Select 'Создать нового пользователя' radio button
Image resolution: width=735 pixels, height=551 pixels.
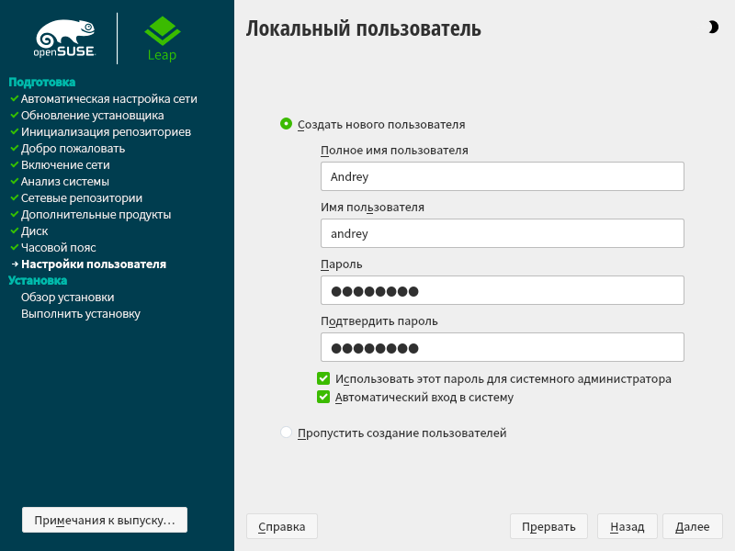286,124
